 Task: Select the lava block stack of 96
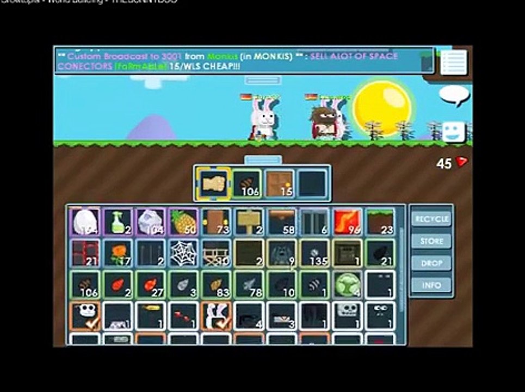(347, 222)
